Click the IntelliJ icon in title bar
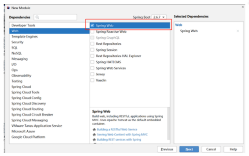249x156 pixels. [x=8, y=8]
